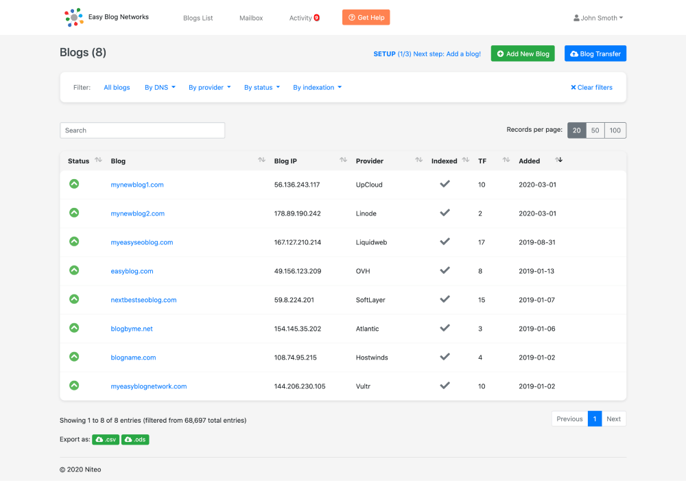Click the Easy Blog Networks brand text

click(119, 17)
